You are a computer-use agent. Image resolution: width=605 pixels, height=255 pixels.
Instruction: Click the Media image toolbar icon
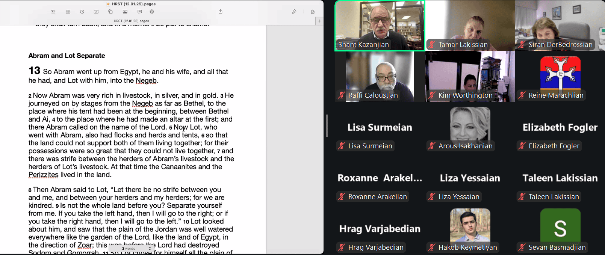(x=125, y=12)
